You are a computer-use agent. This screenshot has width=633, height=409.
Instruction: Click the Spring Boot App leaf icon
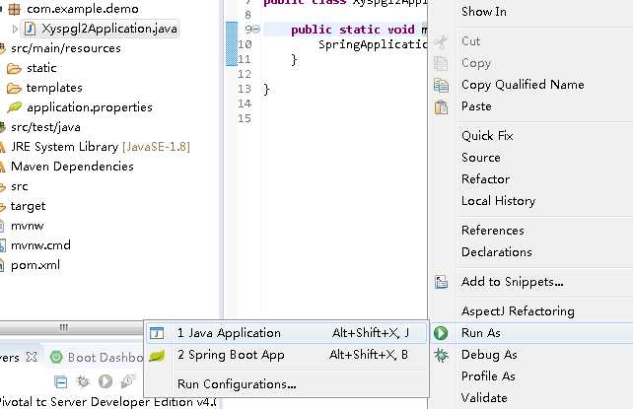pyautogui.click(x=157, y=356)
